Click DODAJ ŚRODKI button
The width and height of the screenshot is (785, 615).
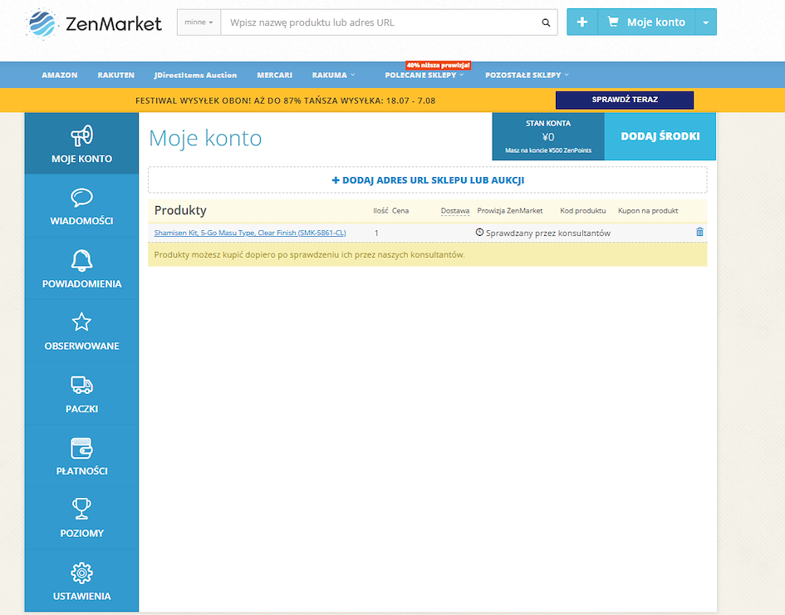[x=660, y=136]
